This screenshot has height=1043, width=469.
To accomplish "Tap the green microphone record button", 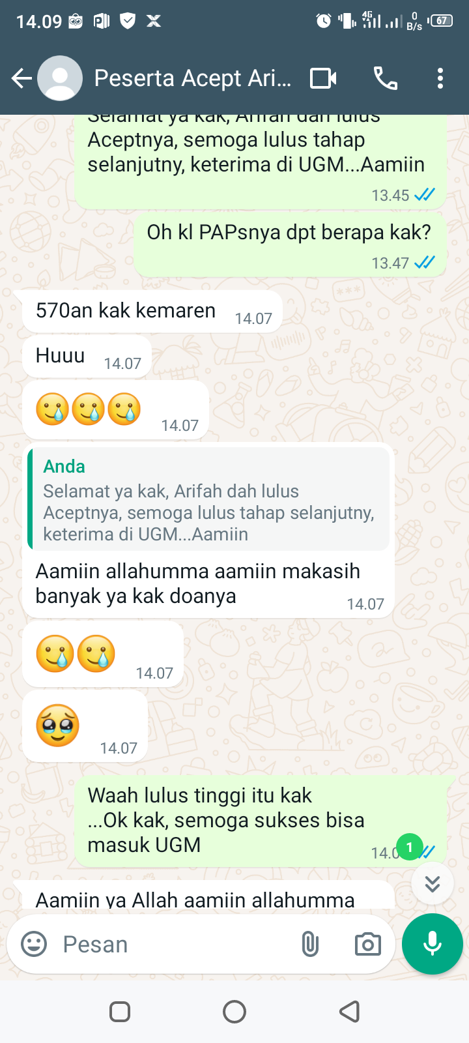I will [x=433, y=944].
